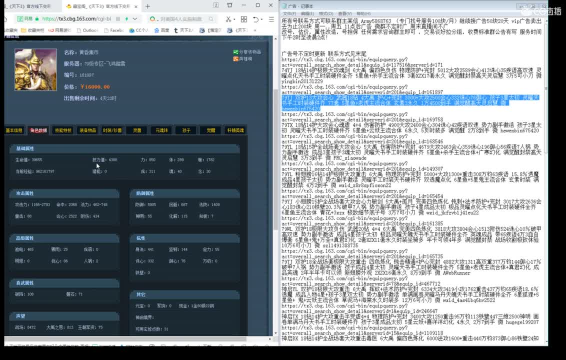Click the 英雄榜 link
This screenshot has width=566, height=360.
click(x=242, y=58)
